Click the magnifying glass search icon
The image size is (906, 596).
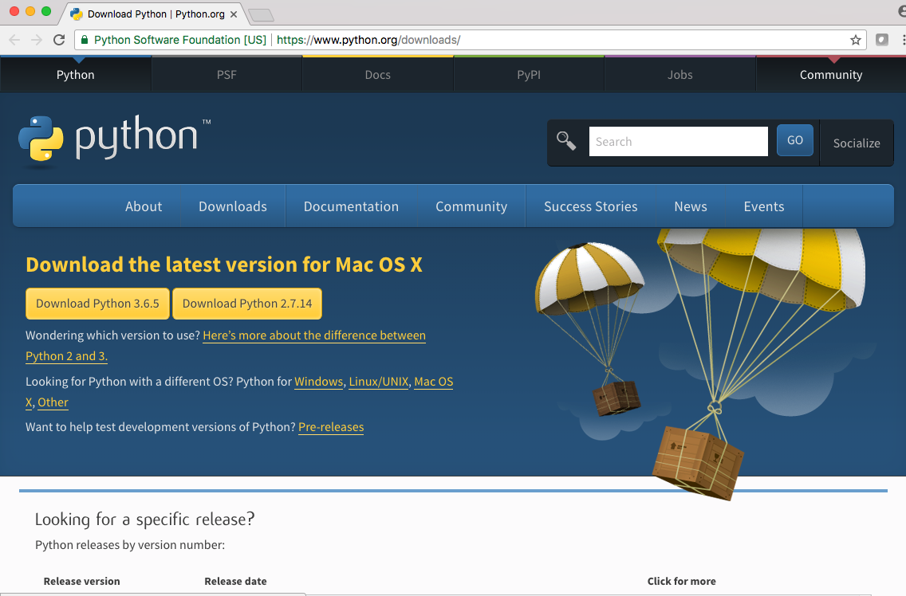point(565,140)
